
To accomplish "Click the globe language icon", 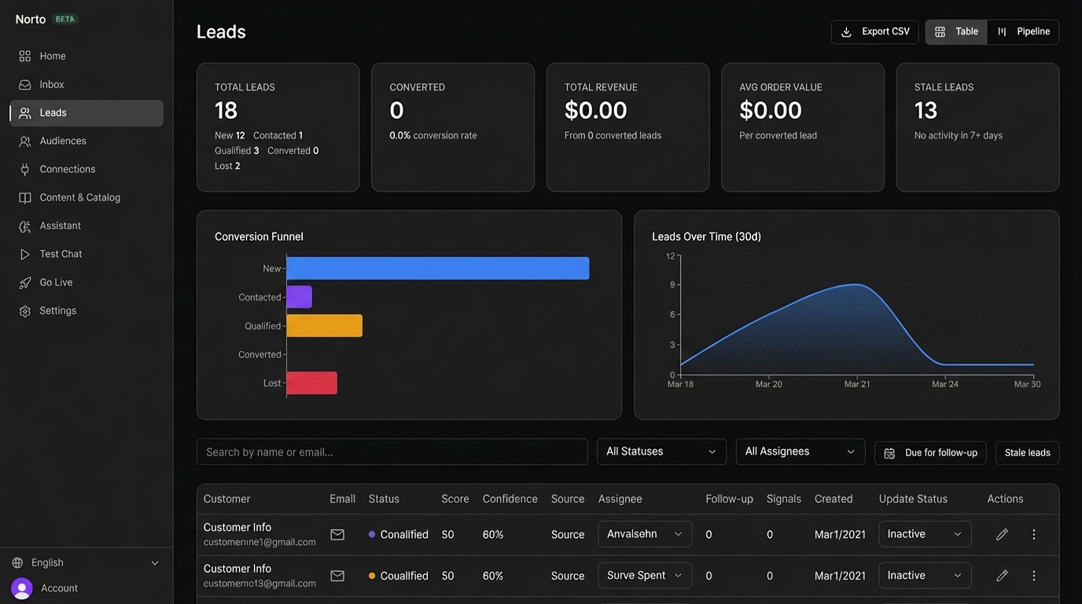I will [x=17, y=563].
